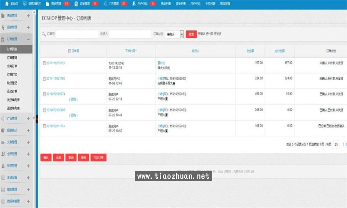Collapse the 订单管理 sidebar section

(29, 39)
